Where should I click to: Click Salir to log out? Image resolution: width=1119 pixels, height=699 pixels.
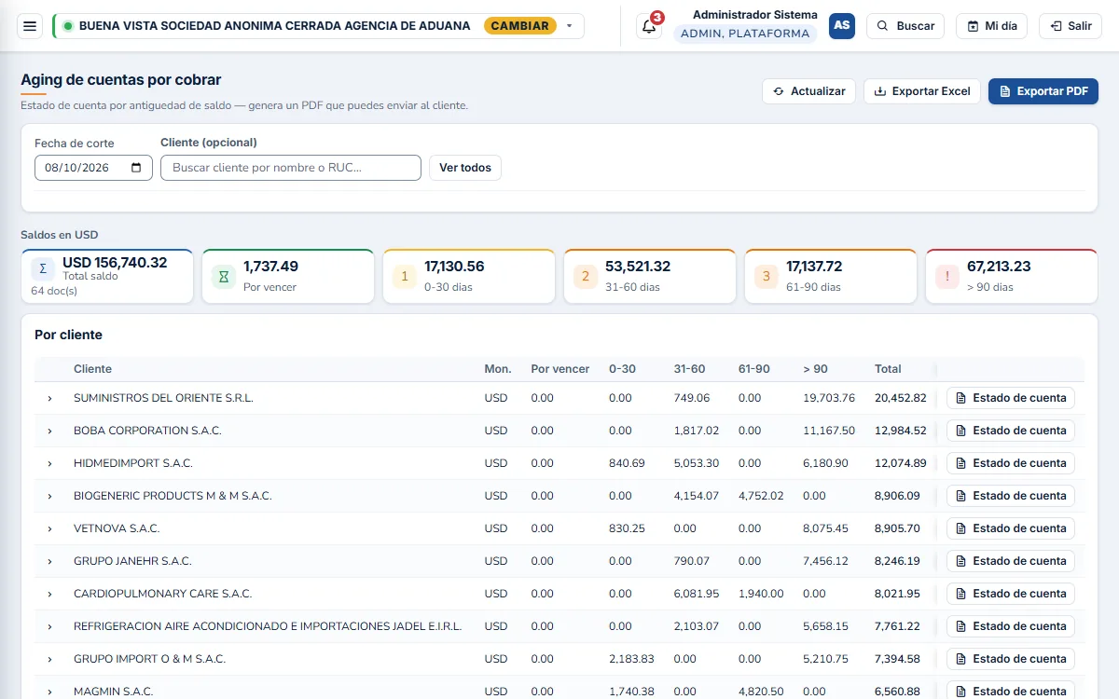click(x=1071, y=26)
